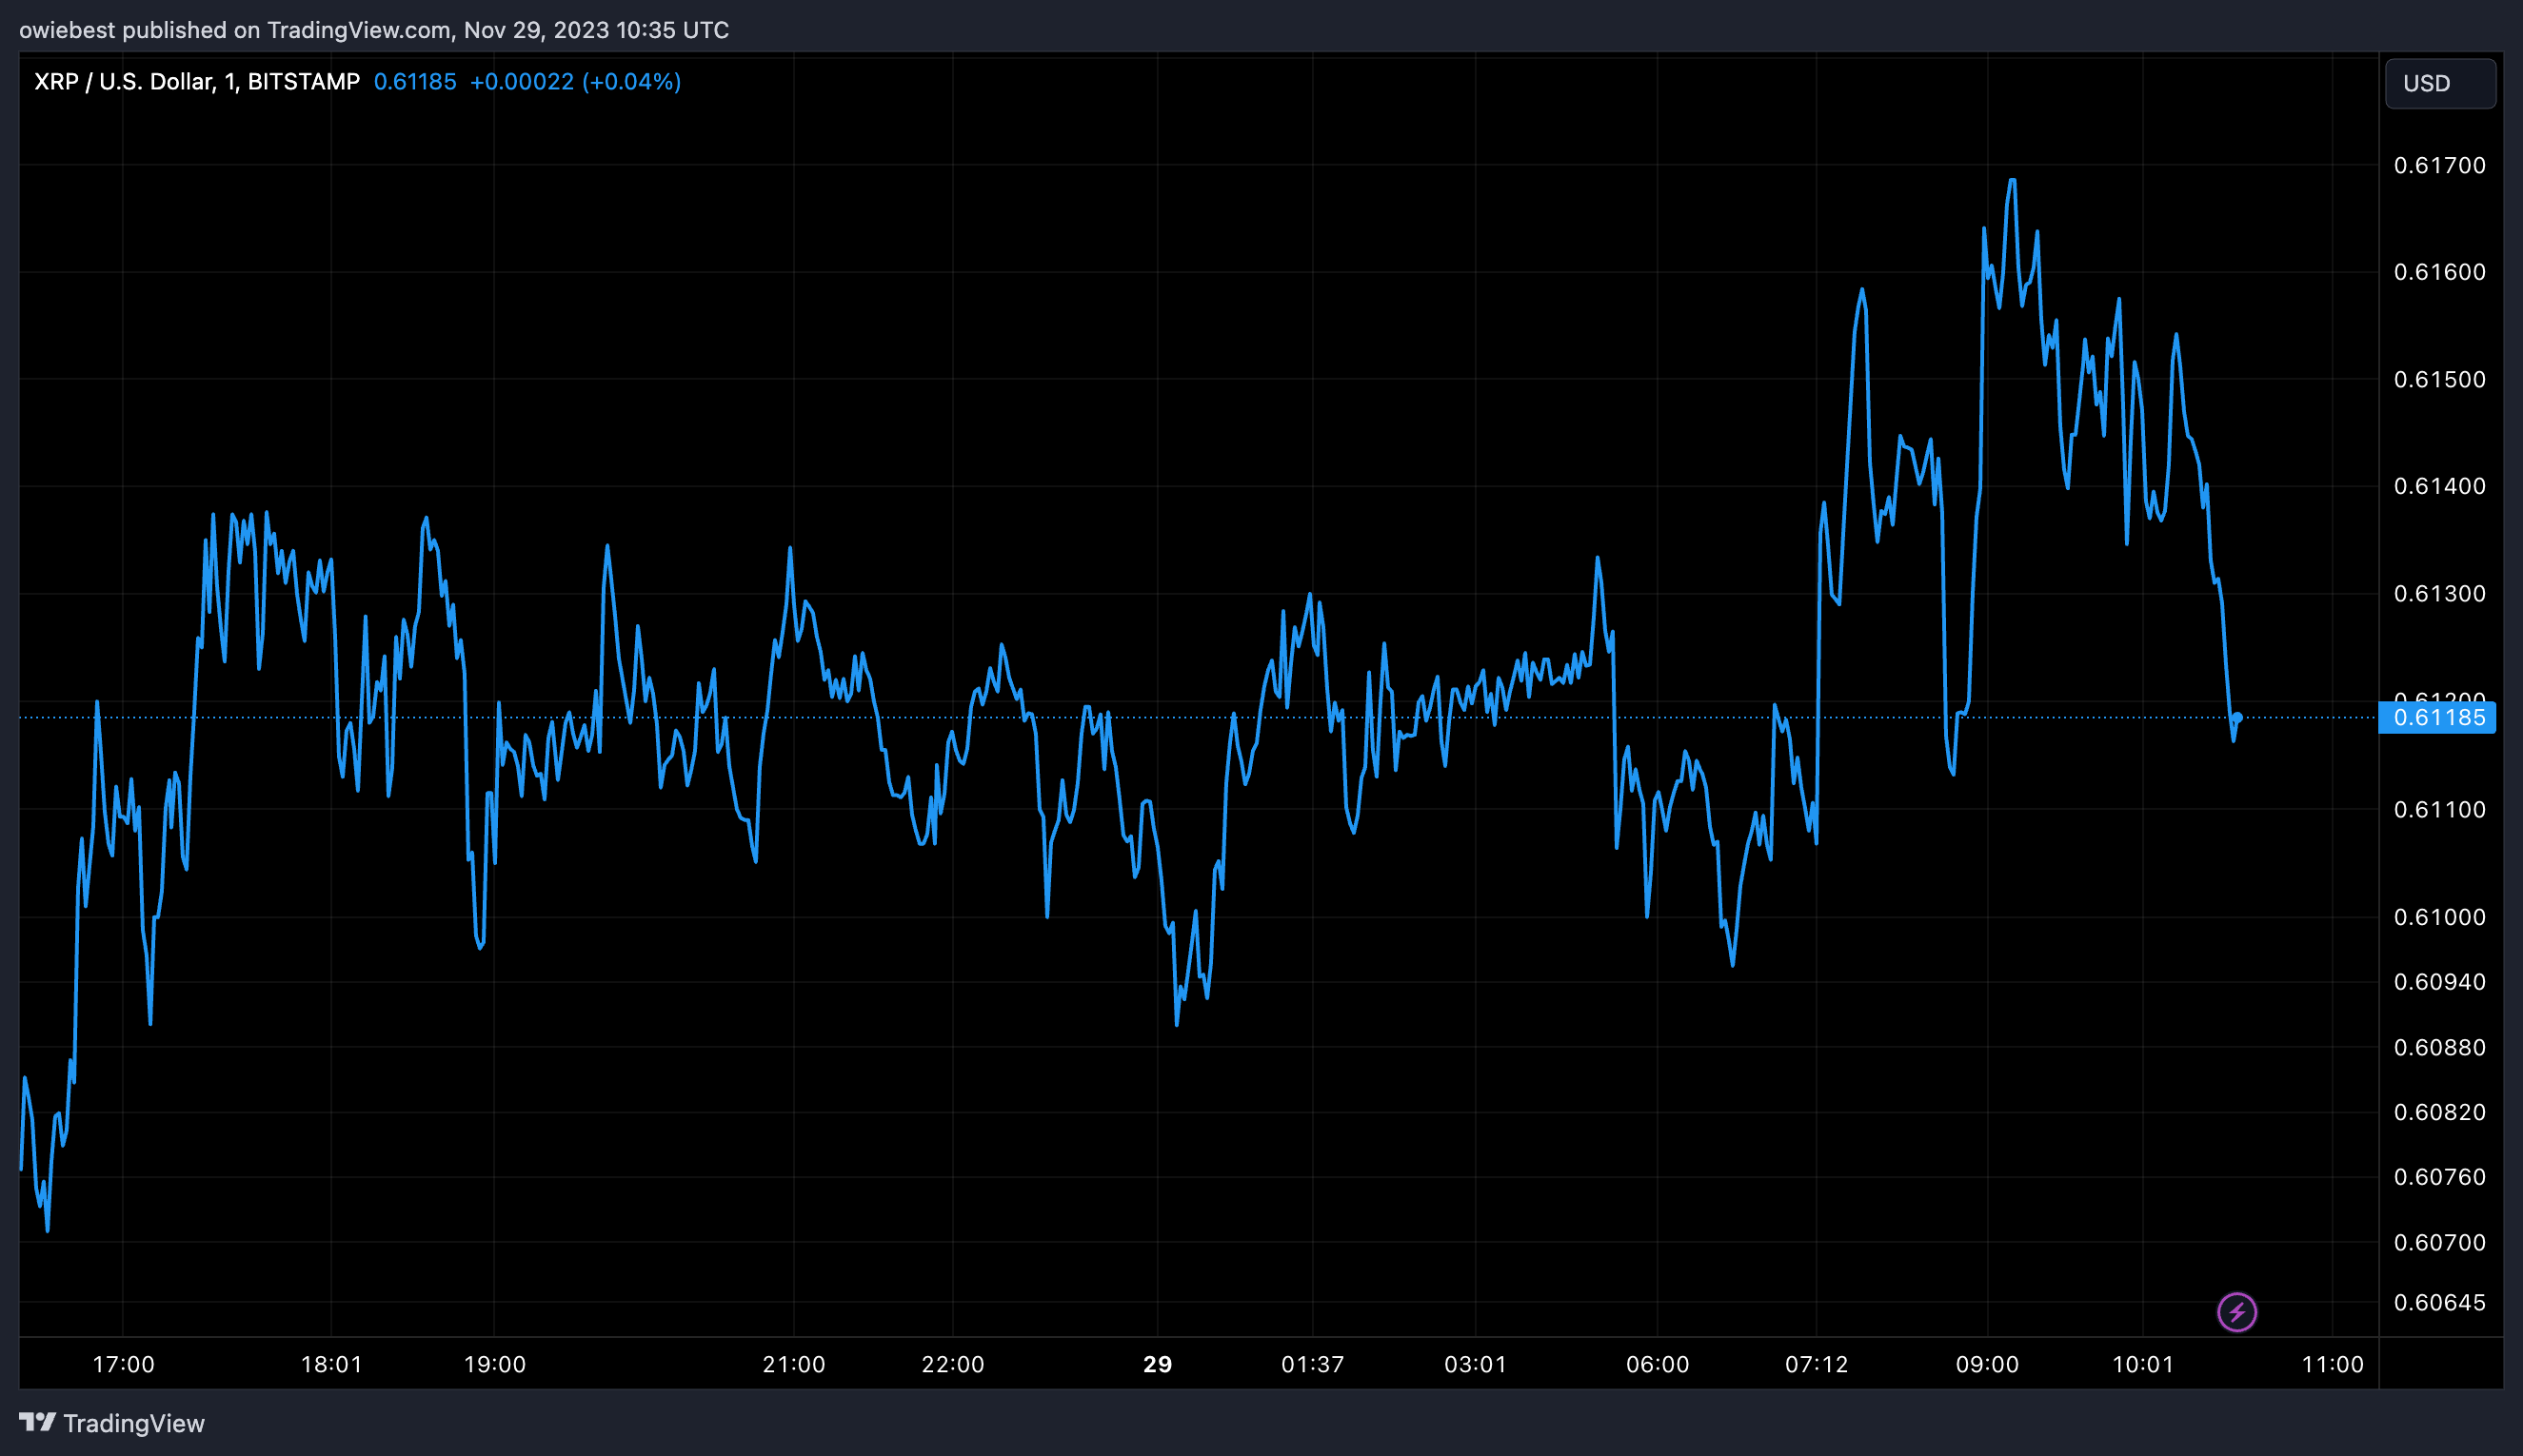Click the 0.61500 price scale label

2439,379
